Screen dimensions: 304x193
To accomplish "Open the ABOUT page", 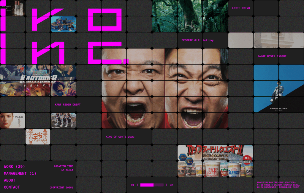I will 9,180.
